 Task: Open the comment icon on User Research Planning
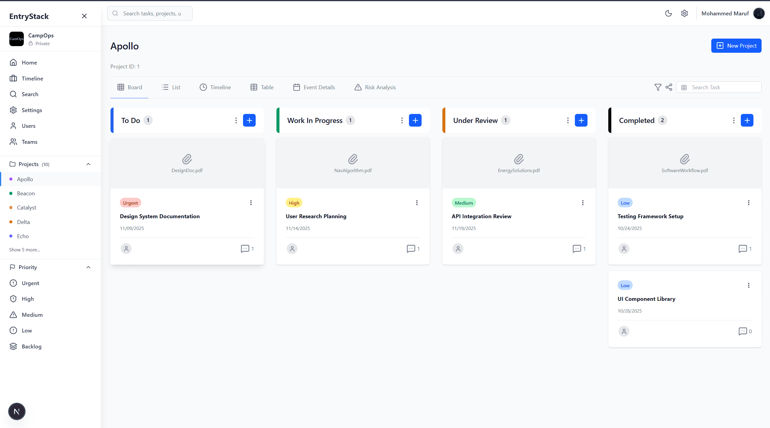[x=411, y=249]
